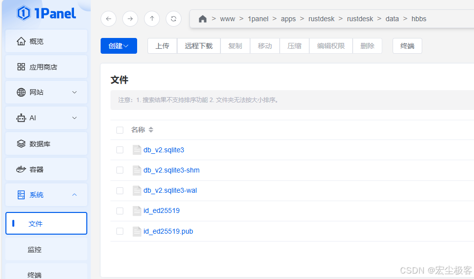Expand the AI menu chevron

tap(74, 118)
